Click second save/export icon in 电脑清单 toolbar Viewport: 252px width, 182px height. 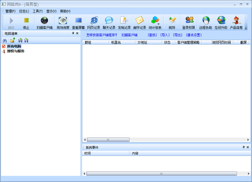[26, 40]
